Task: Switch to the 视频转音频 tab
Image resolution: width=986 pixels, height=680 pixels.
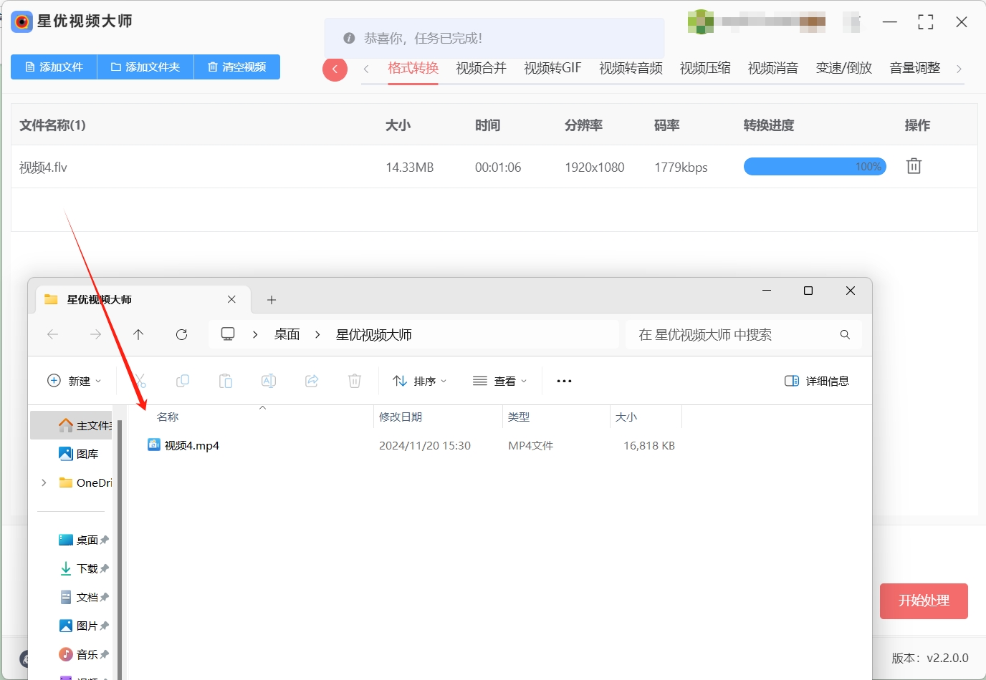Action: pos(631,68)
